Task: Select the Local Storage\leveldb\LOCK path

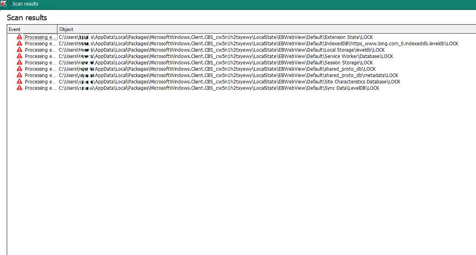Action: 222,50
